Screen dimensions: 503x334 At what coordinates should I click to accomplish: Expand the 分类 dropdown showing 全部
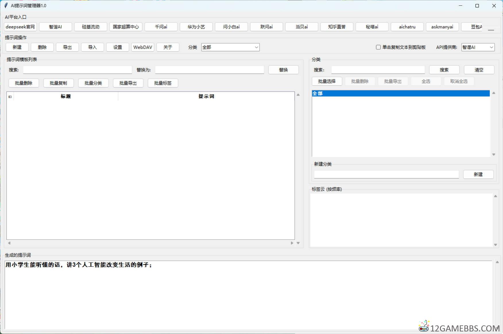coord(231,47)
